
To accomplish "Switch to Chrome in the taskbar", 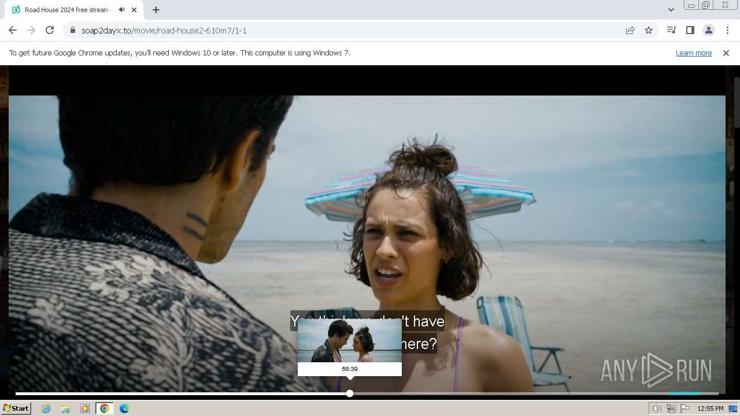I will click(105, 408).
